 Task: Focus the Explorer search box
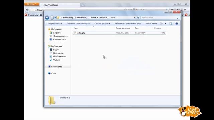(x=159, y=18)
